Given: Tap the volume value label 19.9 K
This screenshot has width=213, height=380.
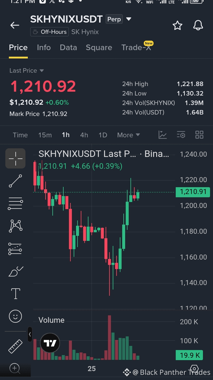Looking at the screenshot, I should coord(189,355).
